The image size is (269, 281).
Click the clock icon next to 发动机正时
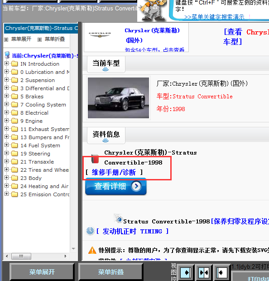pos(90,231)
